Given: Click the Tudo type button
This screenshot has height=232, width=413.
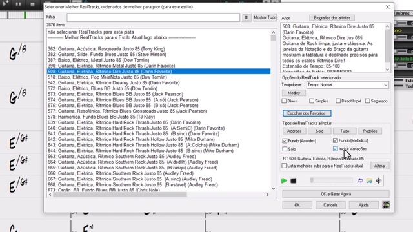Looking at the screenshot, I should 345,131.
